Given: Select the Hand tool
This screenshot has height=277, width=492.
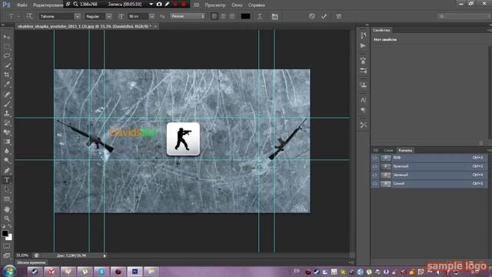Looking at the screenshot, I should click(x=7, y=209).
